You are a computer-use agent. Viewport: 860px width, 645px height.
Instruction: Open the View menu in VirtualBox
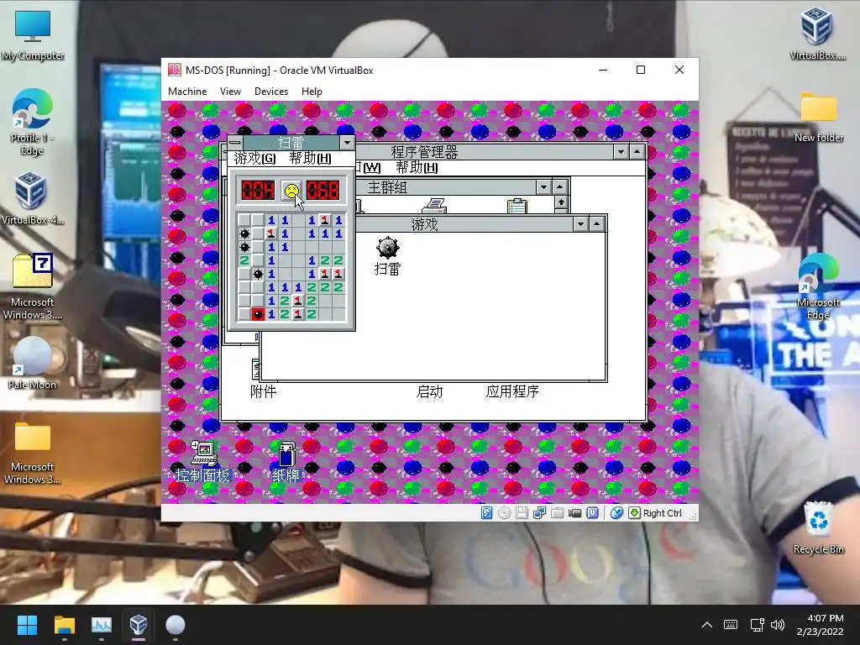tap(230, 92)
